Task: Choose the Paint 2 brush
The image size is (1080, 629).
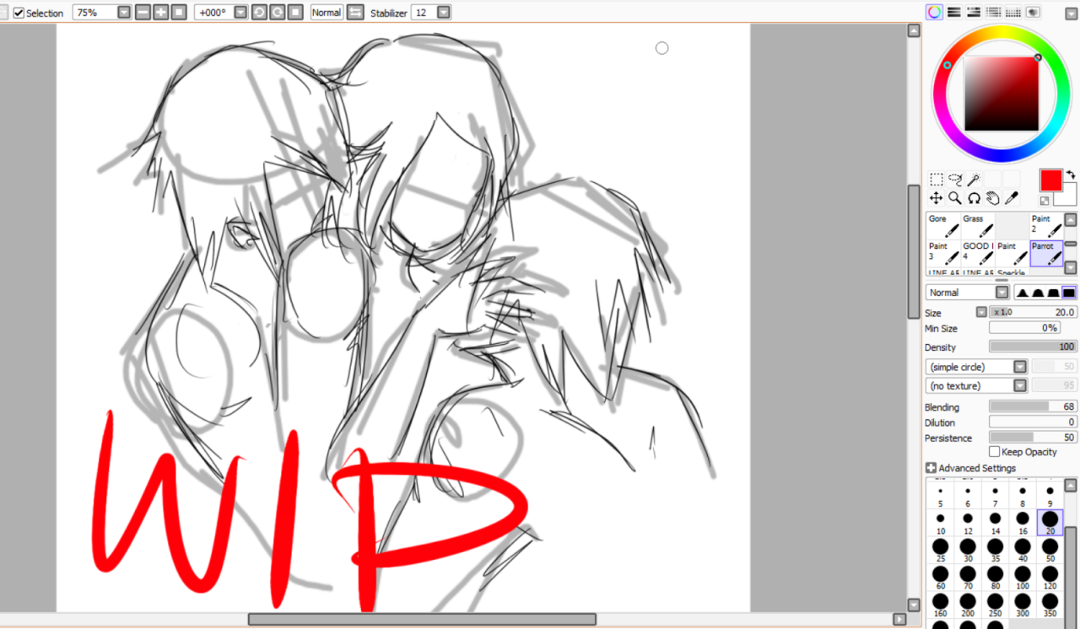Action: click(1047, 226)
